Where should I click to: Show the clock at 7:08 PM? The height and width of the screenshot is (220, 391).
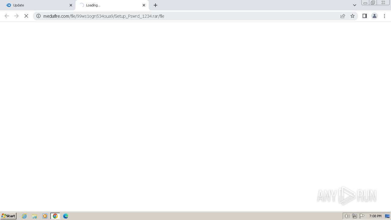pos(375,216)
